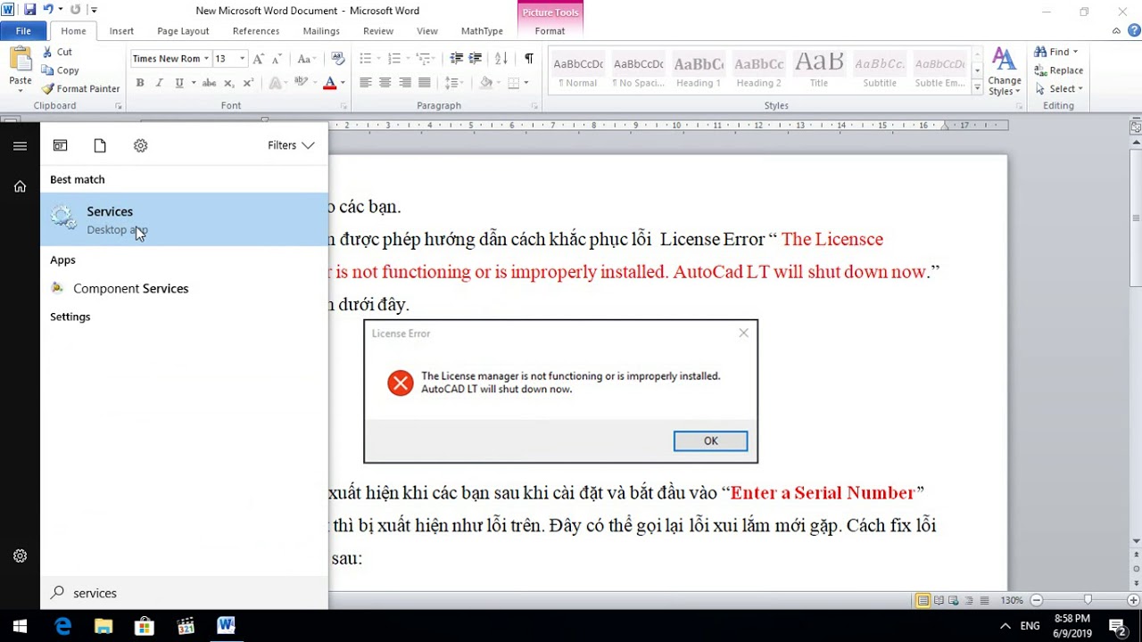Click the search box containing services
This screenshot has height=642, width=1142.
pyautogui.click(x=185, y=593)
